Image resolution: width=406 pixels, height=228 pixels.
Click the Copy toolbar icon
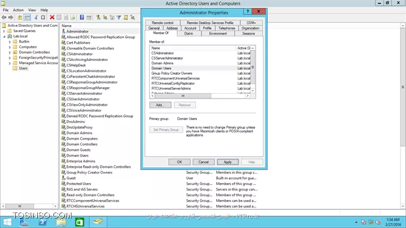(x=43, y=17)
